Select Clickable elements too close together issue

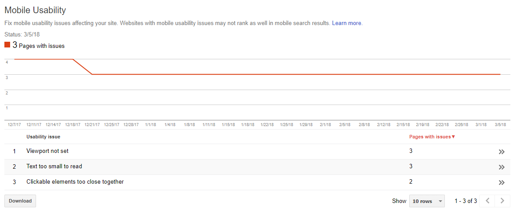point(75,182)
